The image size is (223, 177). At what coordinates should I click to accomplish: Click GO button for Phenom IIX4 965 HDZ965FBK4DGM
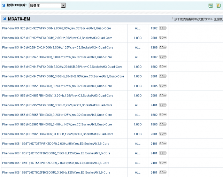point(163,134)
